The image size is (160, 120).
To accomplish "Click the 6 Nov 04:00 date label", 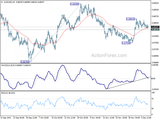I will [95, 118].
